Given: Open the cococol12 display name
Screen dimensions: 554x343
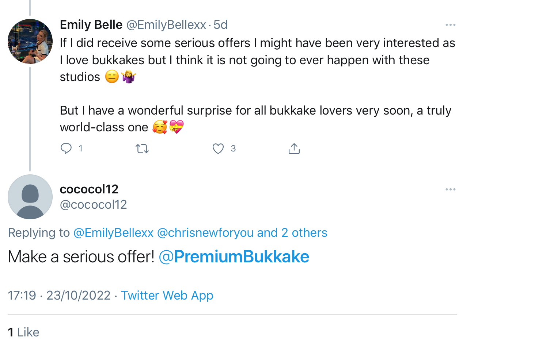Looking at the screenshot, I should point(89,189).
